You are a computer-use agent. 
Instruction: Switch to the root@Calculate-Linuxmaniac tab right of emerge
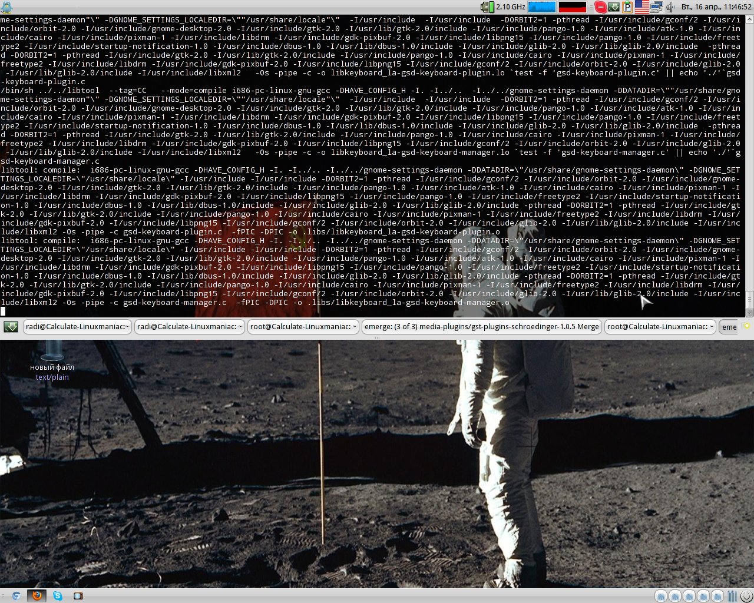pos(660,327)
